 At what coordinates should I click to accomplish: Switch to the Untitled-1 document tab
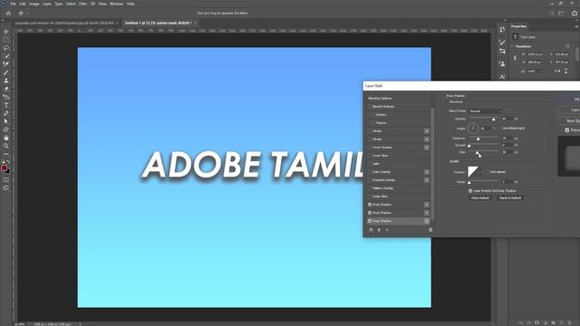coord(158,23)
